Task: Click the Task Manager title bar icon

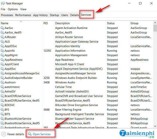Action: pyautogui.click(x=3, y=3)
